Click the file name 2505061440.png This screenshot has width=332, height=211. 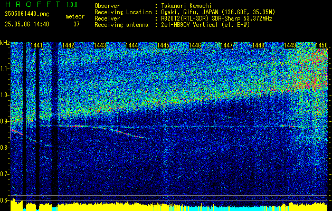[x=27, y=14]
